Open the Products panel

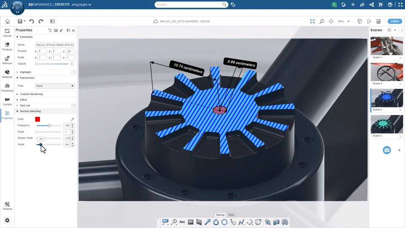(x=7, y=46)
